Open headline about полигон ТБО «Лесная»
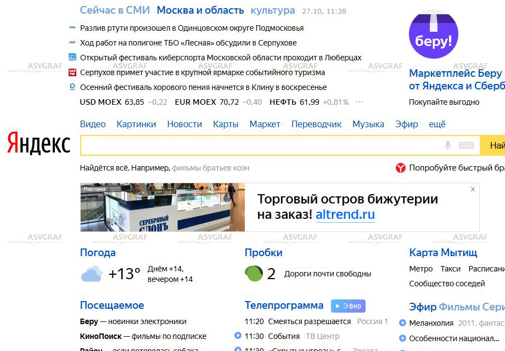The height and width of the screenshot is (351, 505). click(188, 43)
